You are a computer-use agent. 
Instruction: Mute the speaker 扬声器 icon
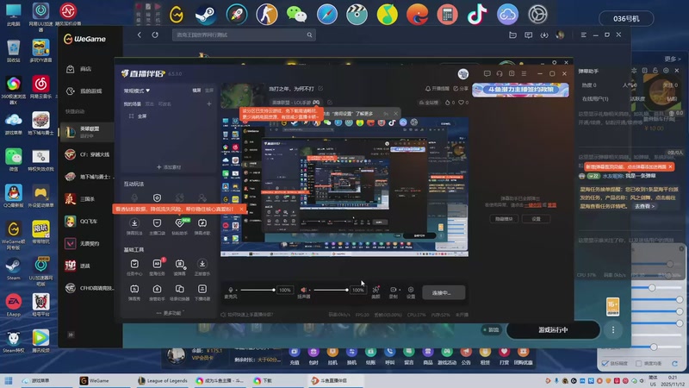303,290
